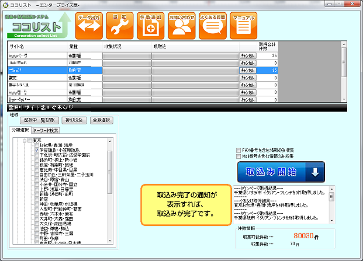
Task: Open the データ出力 data export tool
Action: [x=89, y=26]
